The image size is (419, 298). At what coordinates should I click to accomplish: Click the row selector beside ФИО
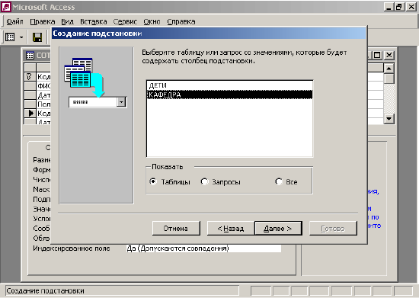(x=30, y=86)
